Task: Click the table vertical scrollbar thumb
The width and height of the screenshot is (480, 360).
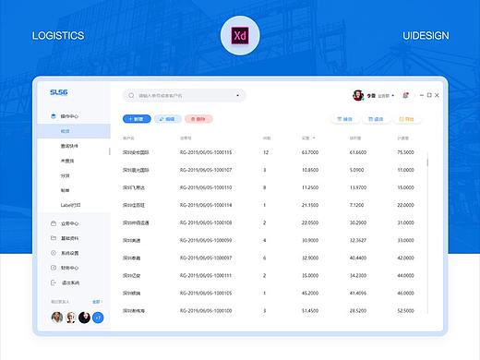Action: click(427, 162)
